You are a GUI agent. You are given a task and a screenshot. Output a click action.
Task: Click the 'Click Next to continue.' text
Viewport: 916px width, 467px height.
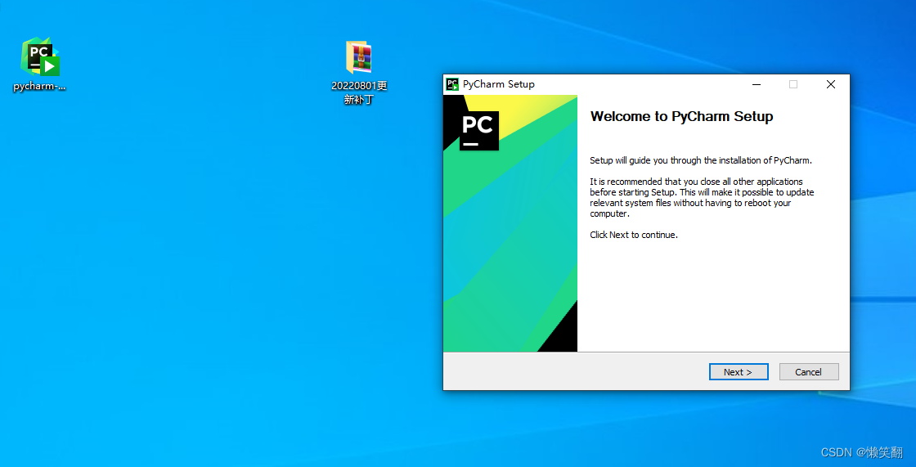[x=634, y=235]
